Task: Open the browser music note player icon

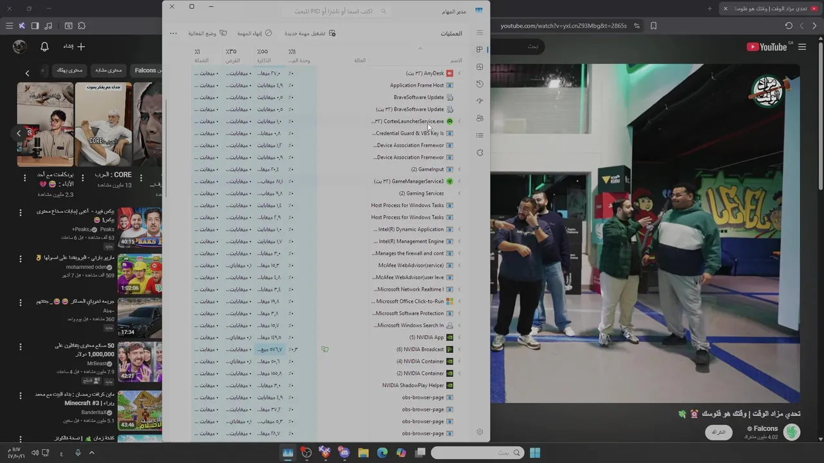Action: pyautogui.click(x=49, y=26)
